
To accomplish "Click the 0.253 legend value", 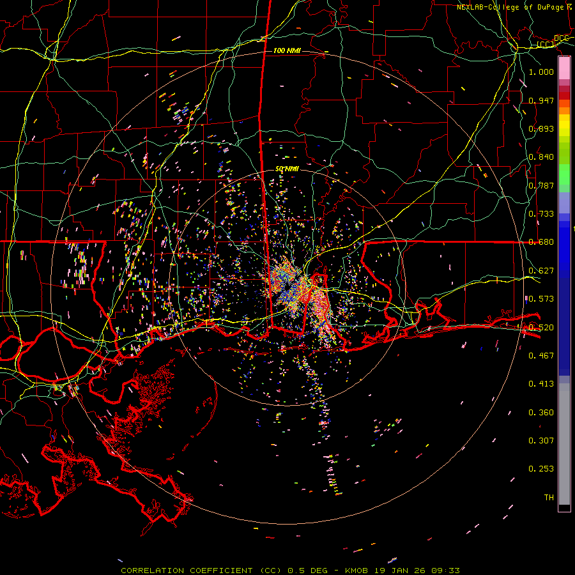I will [541, 469].
